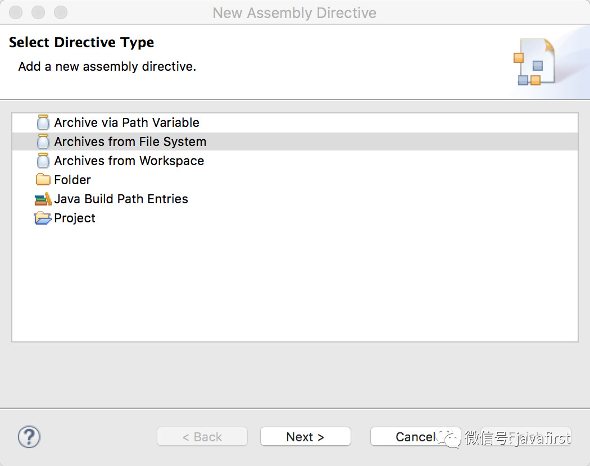Viewport: 590px width, 466px height.
Task: Select Java Build Path Entries directive
Action: 121,199
